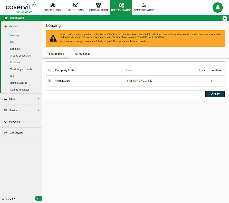The height and width of the screenshot is (203, 229).
Task: Tick the select-all checkbox in table header
Action: click(x=50, y=70)
